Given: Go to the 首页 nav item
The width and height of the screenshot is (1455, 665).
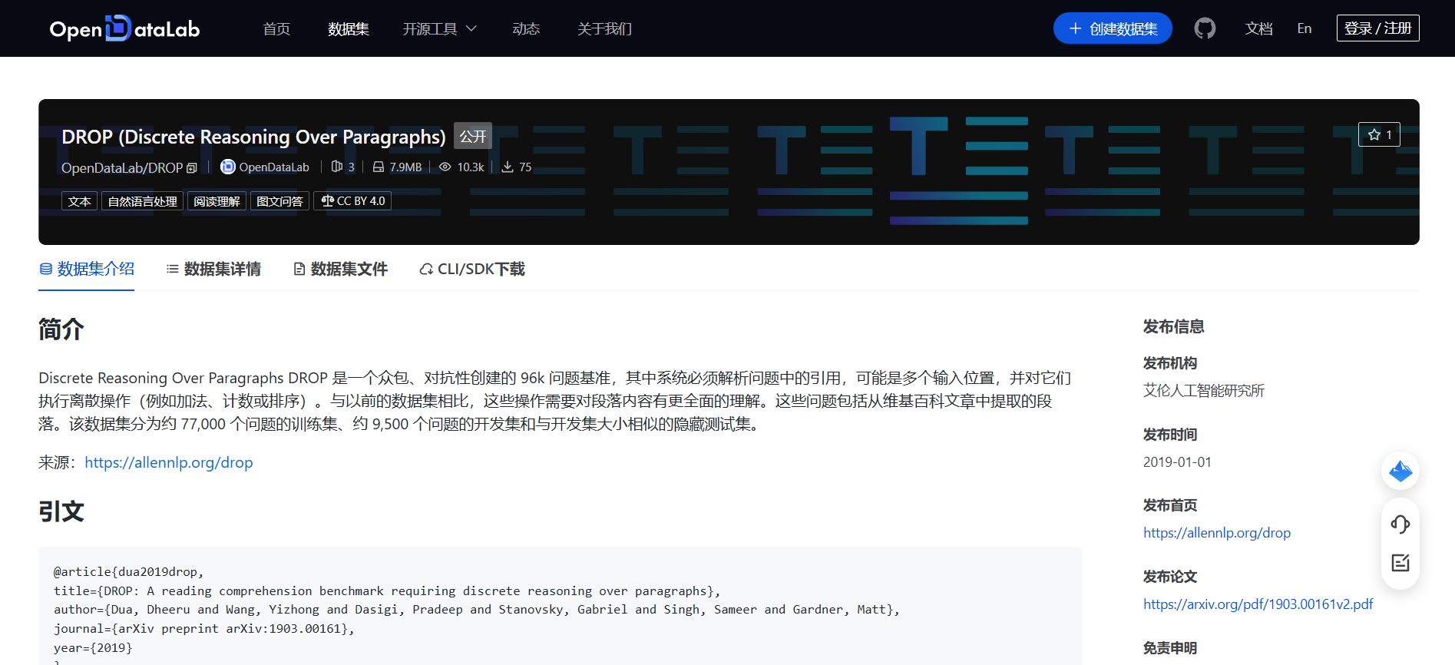Looking at the screenshot, I should click(276, 28).
